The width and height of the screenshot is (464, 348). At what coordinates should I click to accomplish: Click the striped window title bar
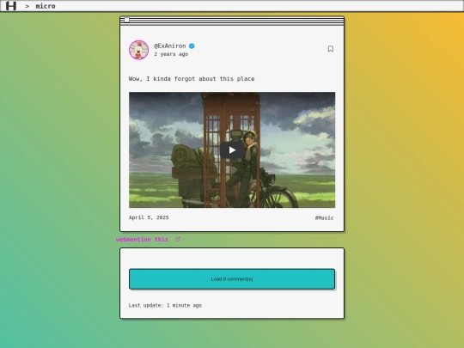[232, 21]
